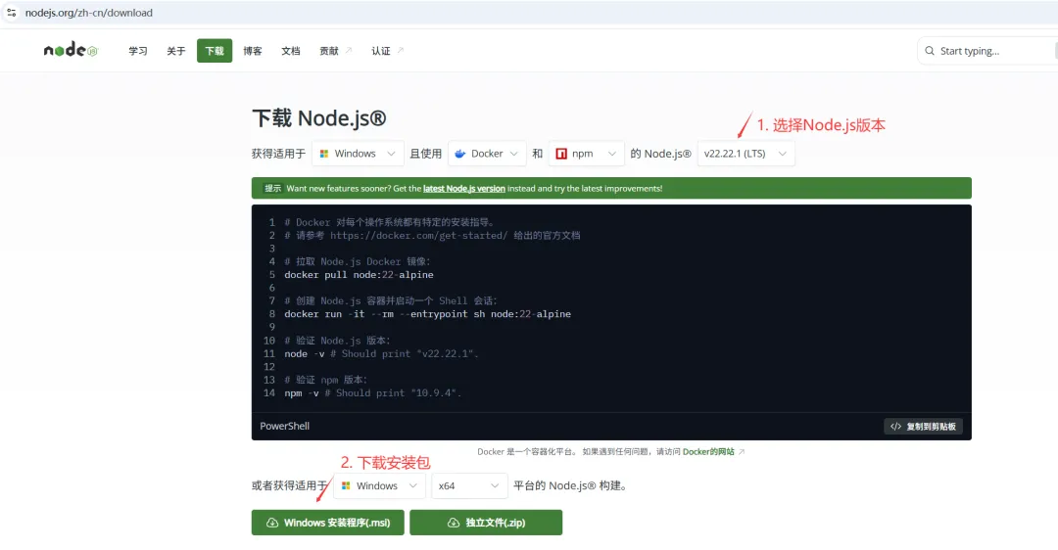Viewport: 1058px width, 550px height.
Task: Click code line starting with docker run -it
Action: (x=428, y=313)
